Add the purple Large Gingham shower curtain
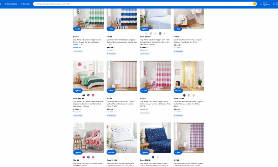Viewport: 278px width, 167px height. [x=177, y=152]
